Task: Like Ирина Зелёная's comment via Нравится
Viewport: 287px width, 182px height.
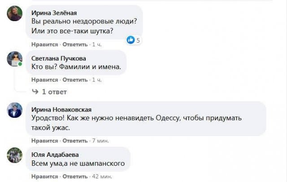Action: click(44, 44)
